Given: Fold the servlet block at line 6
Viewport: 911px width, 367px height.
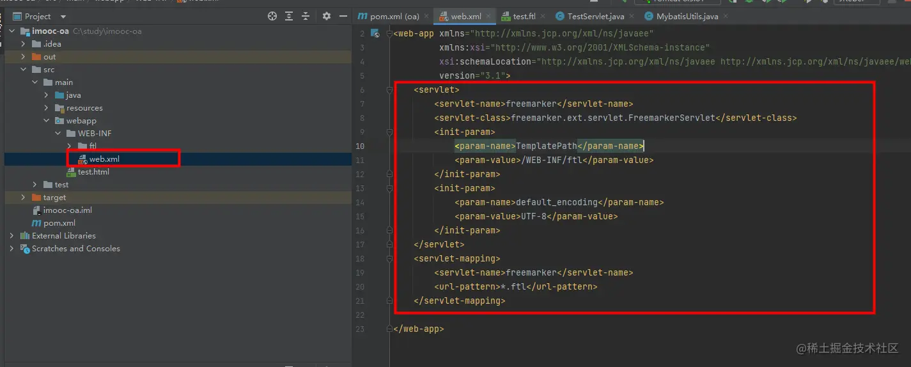Looking at the screenshot, I should point(390,90).
